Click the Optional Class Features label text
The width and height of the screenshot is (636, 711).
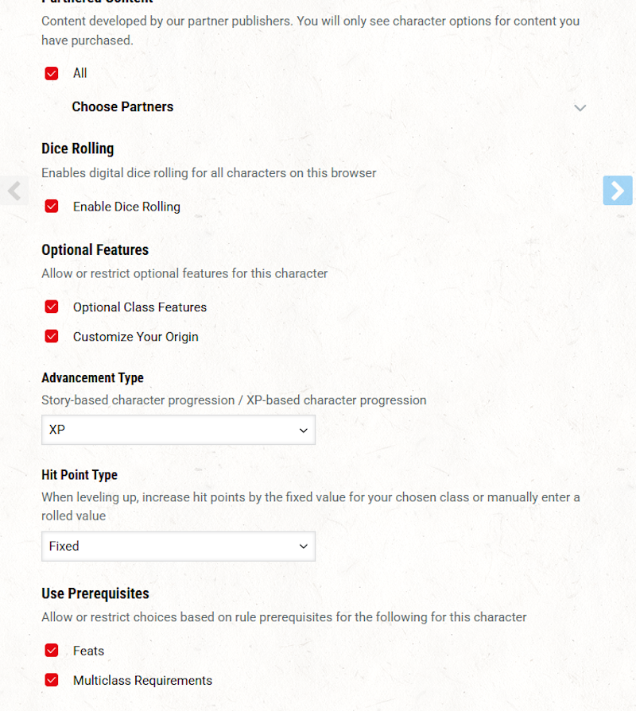[x=140, y=307]
